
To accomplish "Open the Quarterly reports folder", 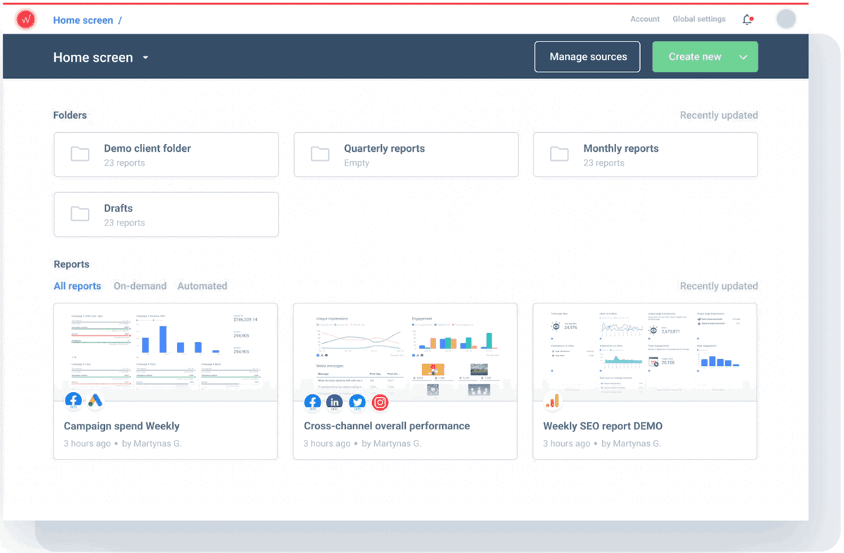I will pos(406,154).
